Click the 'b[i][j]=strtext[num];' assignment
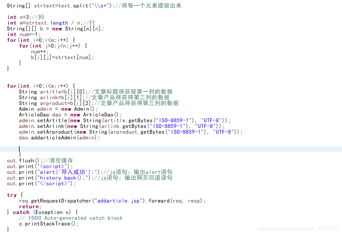Image resolution: width=342 pixels, height=234 pixels. [x=62, y=57]
